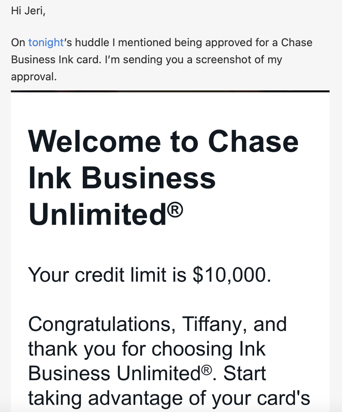Open the blue "tonight" link
The image size is (342, 412).
click(x=46, y=43)
